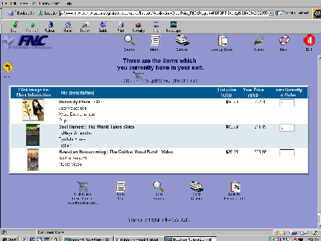Click the Print toolbar button
This screenshot has height=241, width=321.
click(x=120, y=27)
